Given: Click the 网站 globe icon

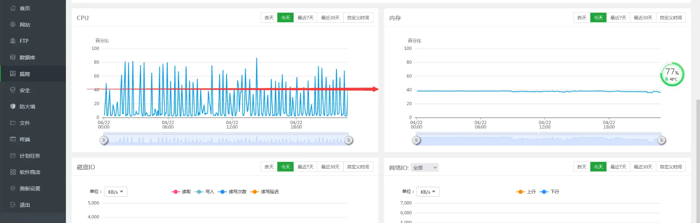Looking at the screenshot, I should click(x=13, y=25).
